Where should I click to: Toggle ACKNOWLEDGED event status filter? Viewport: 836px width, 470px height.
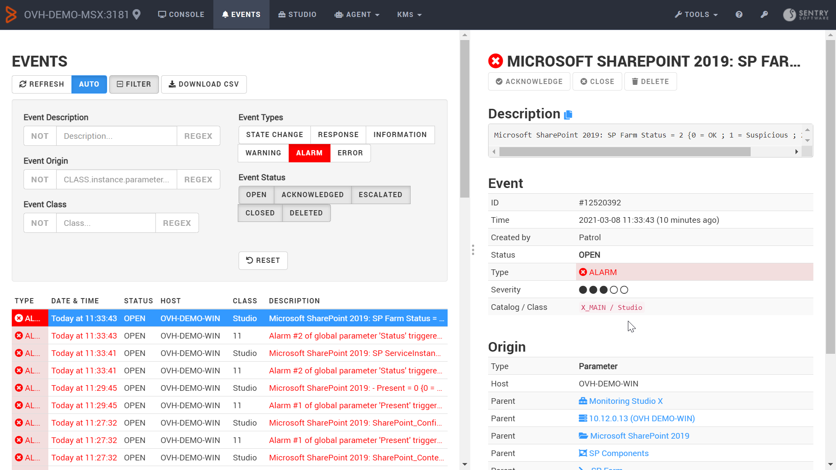[313, 195]
